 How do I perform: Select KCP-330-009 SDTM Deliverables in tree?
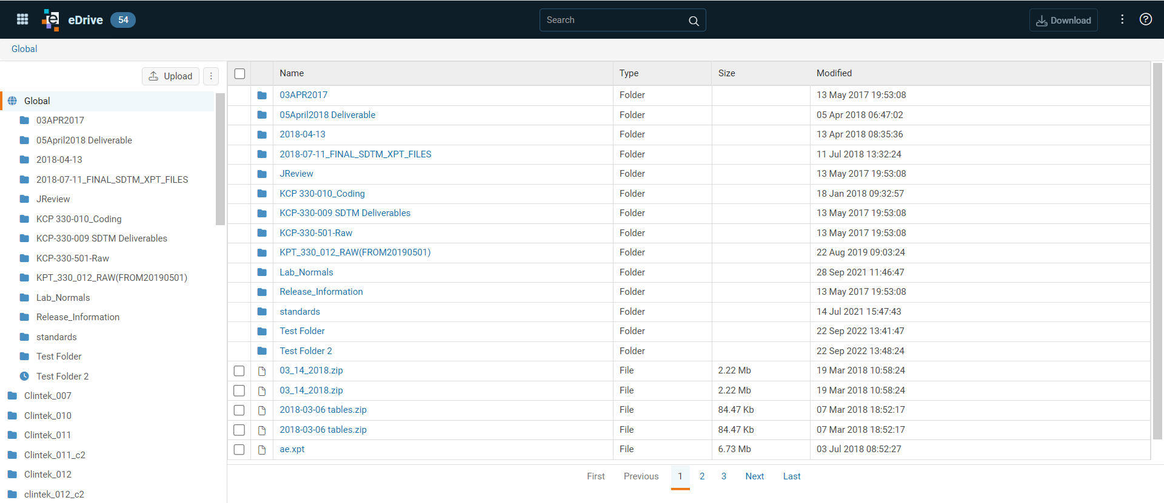pos(102,238)
